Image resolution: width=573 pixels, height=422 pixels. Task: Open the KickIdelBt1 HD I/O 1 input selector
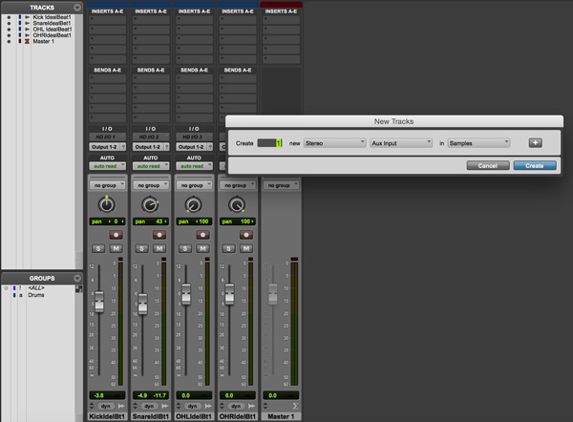point(107,137)
